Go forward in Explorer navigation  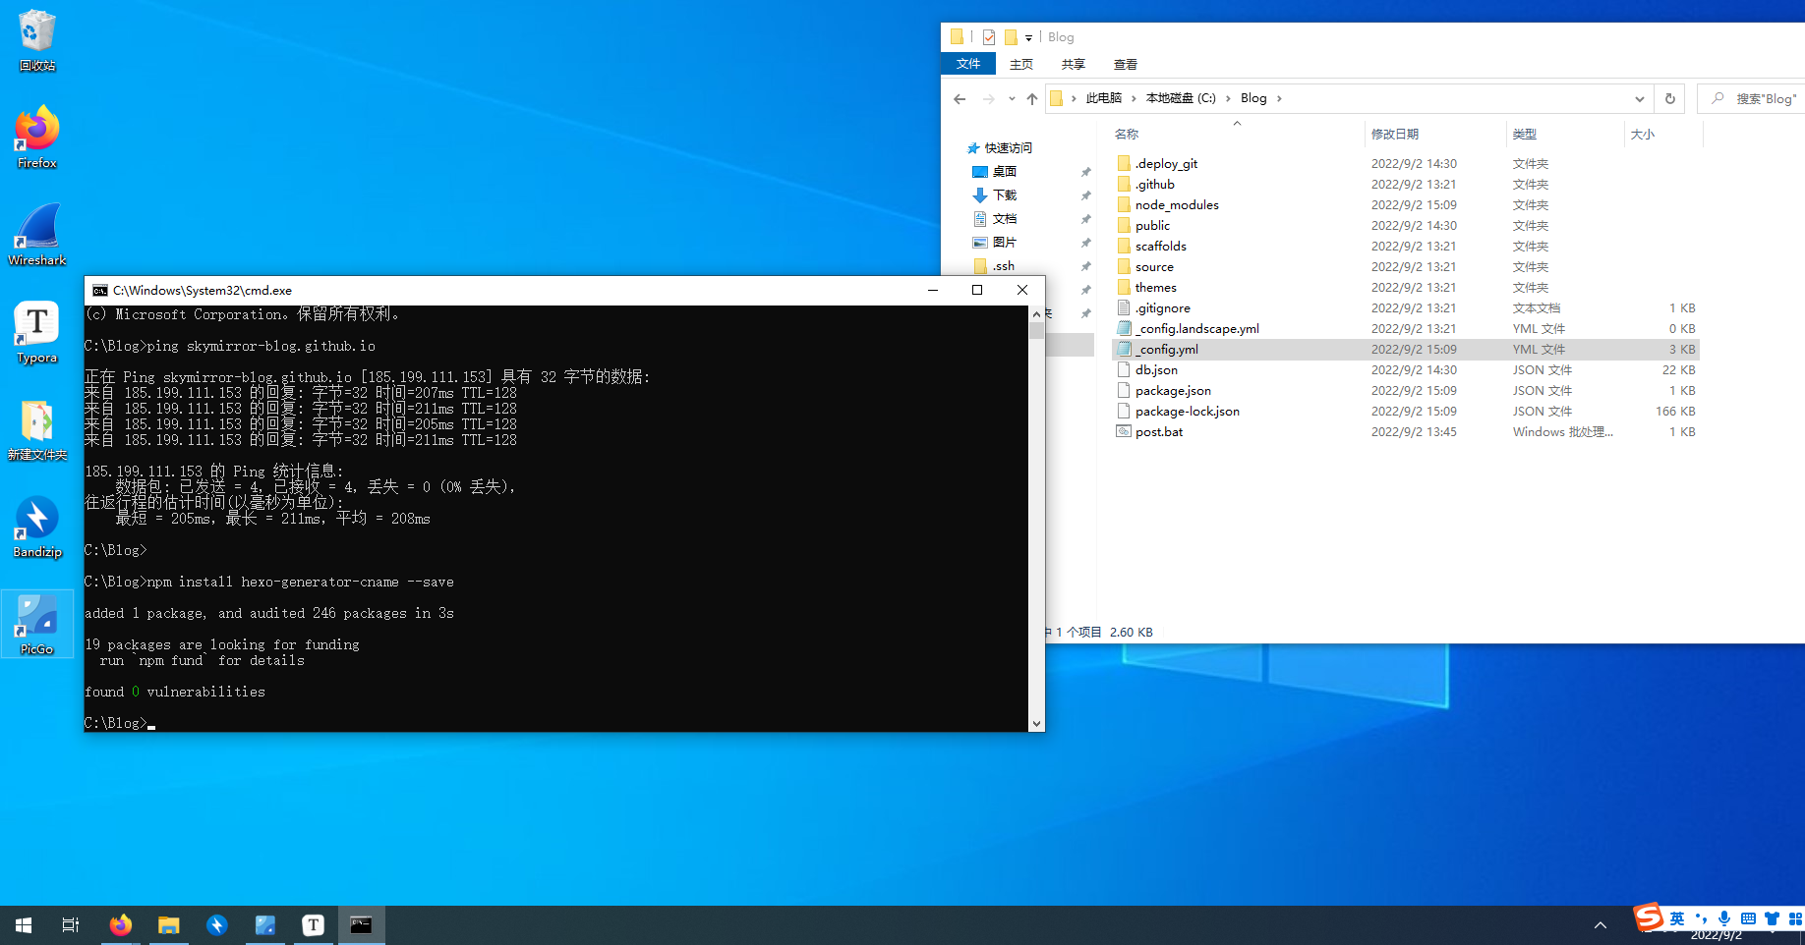tap(989, 98)
